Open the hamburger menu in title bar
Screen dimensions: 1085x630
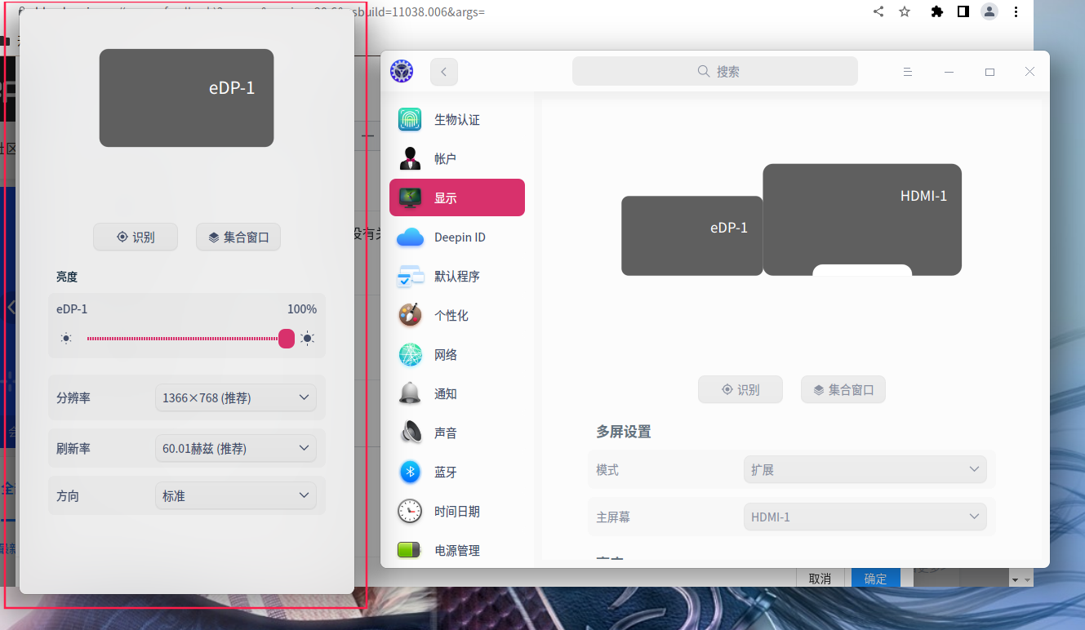[908, 71]
